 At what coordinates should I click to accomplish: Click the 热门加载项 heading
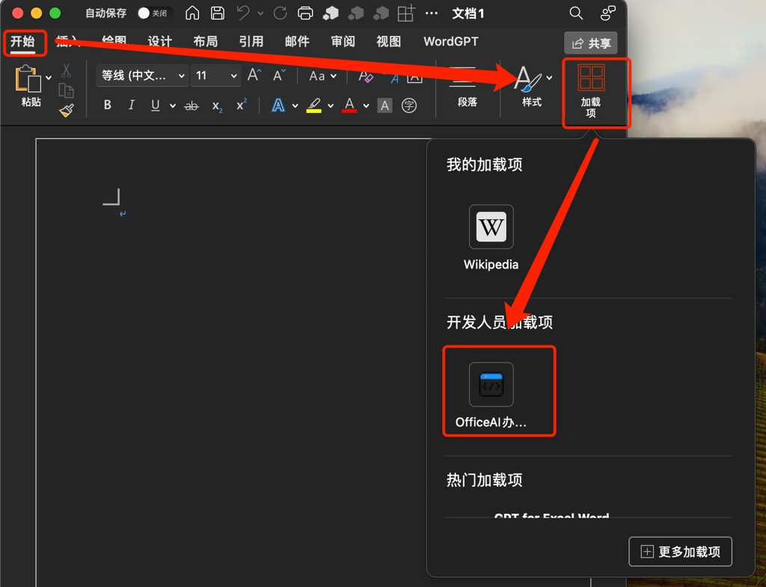coord(484,480)
